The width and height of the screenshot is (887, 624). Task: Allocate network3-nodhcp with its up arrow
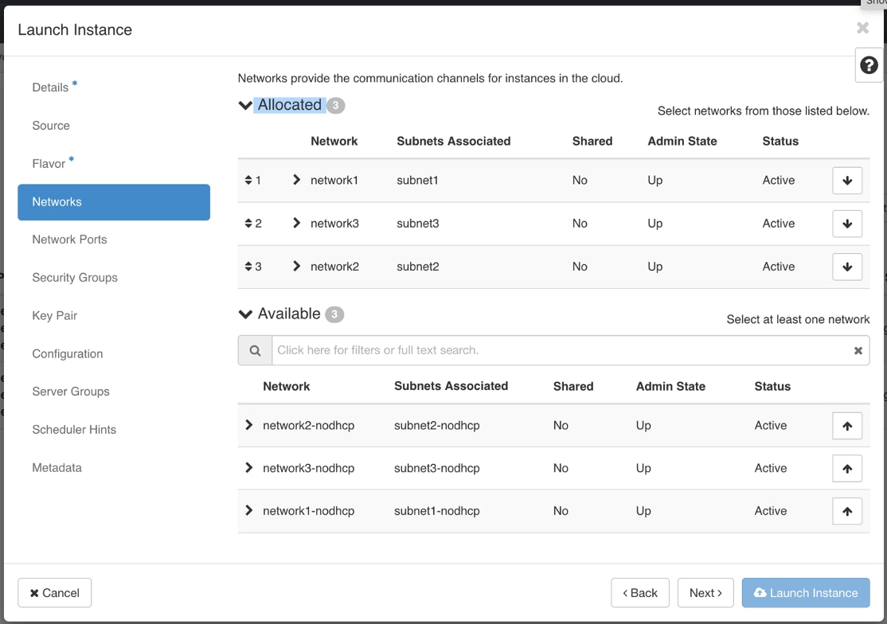847,469
